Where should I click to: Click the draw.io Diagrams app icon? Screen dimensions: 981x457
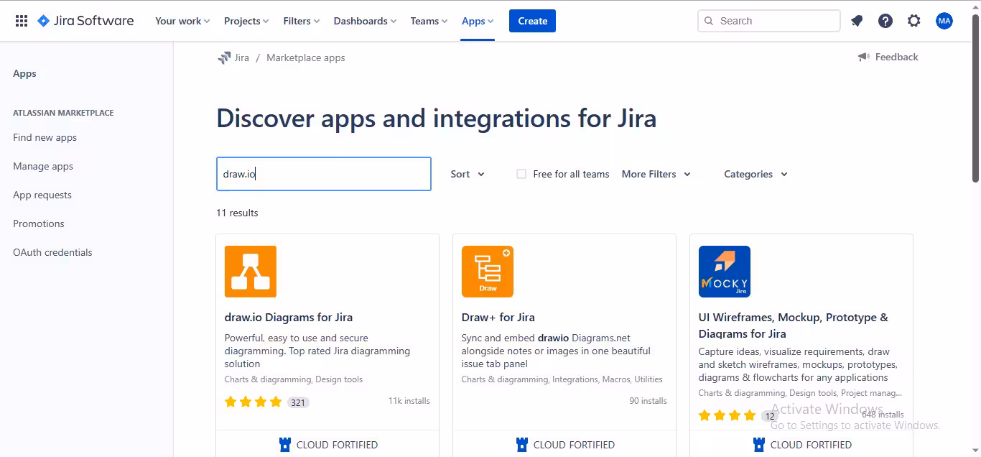[251, 272]
